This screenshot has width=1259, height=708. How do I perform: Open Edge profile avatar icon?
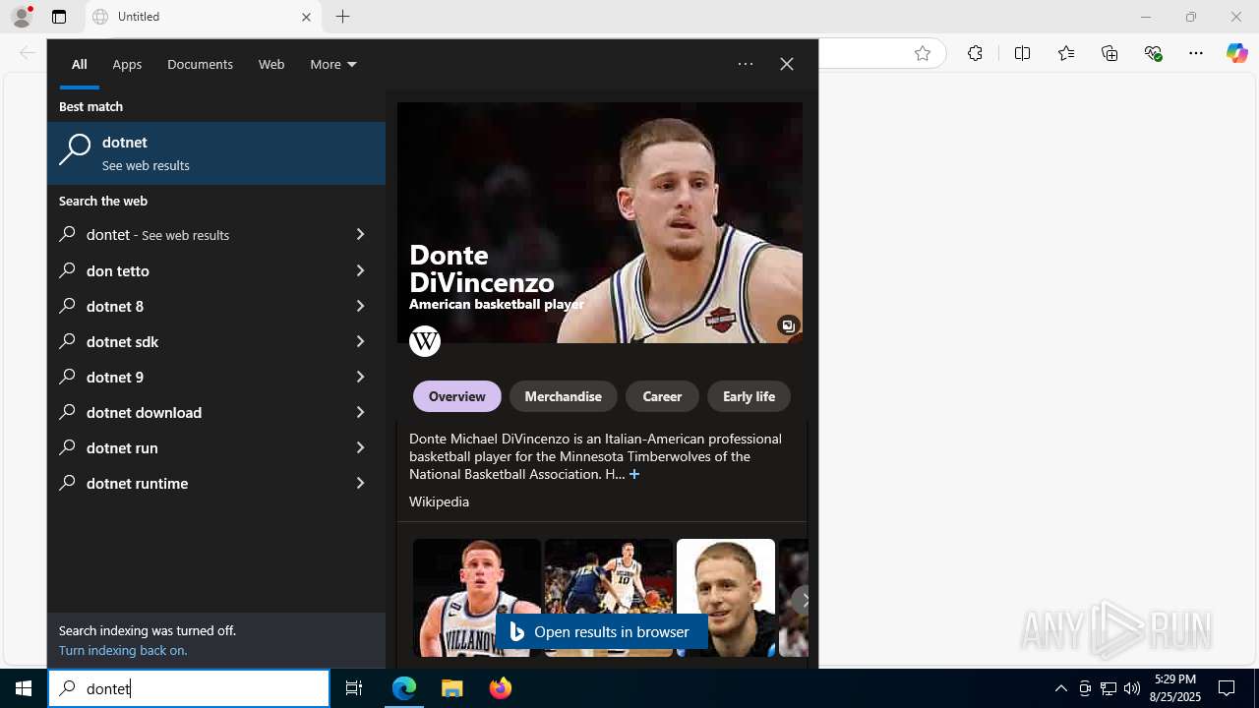coord(22,17)
